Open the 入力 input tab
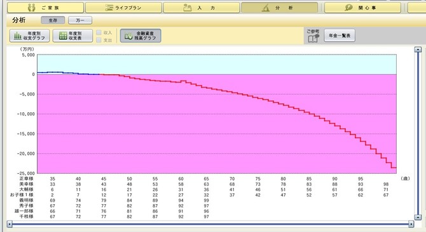The width and height of the screenshot is (426, 232). coord(202,8)
